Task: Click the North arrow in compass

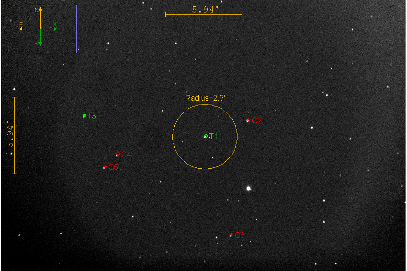Action: click(40, 12)
